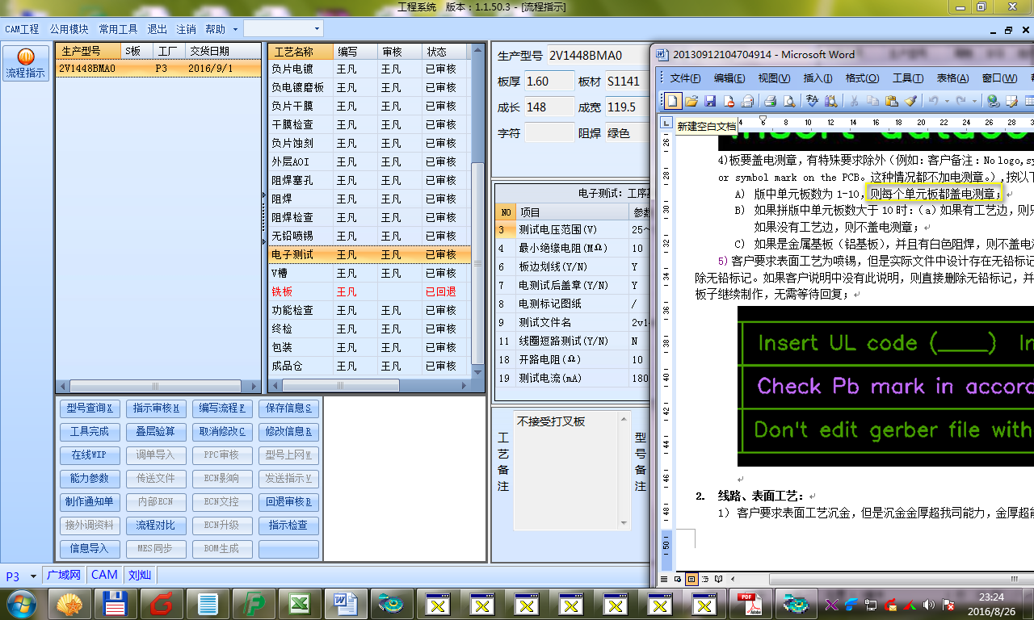Viewport: 1034px width, 620px height.
Task: Click the Undo arrow icon in Word
Action: 933,101
